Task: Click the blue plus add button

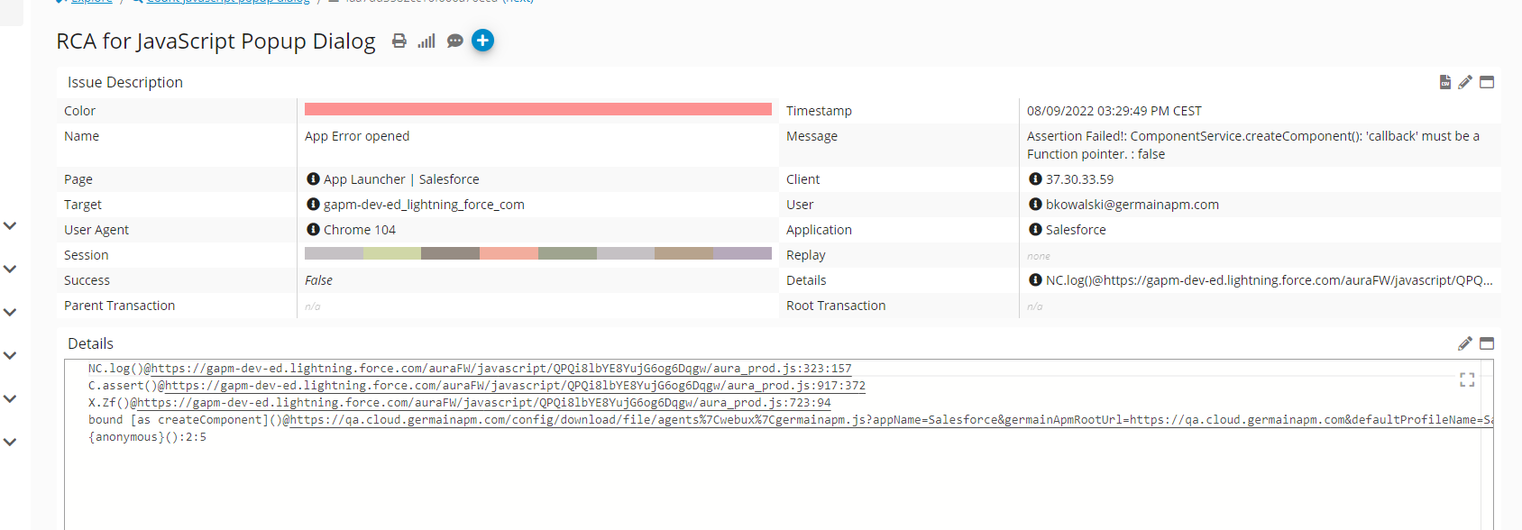Action: [x=483, y=41]
